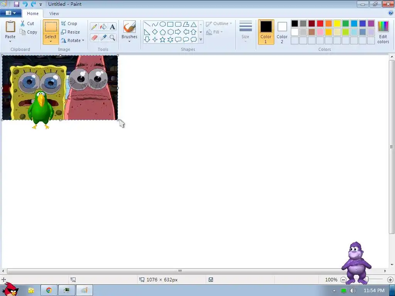Open Chrome from the taskbar
Image resolution: width=395 pixels, height=296 pixels.
(49, 291)
